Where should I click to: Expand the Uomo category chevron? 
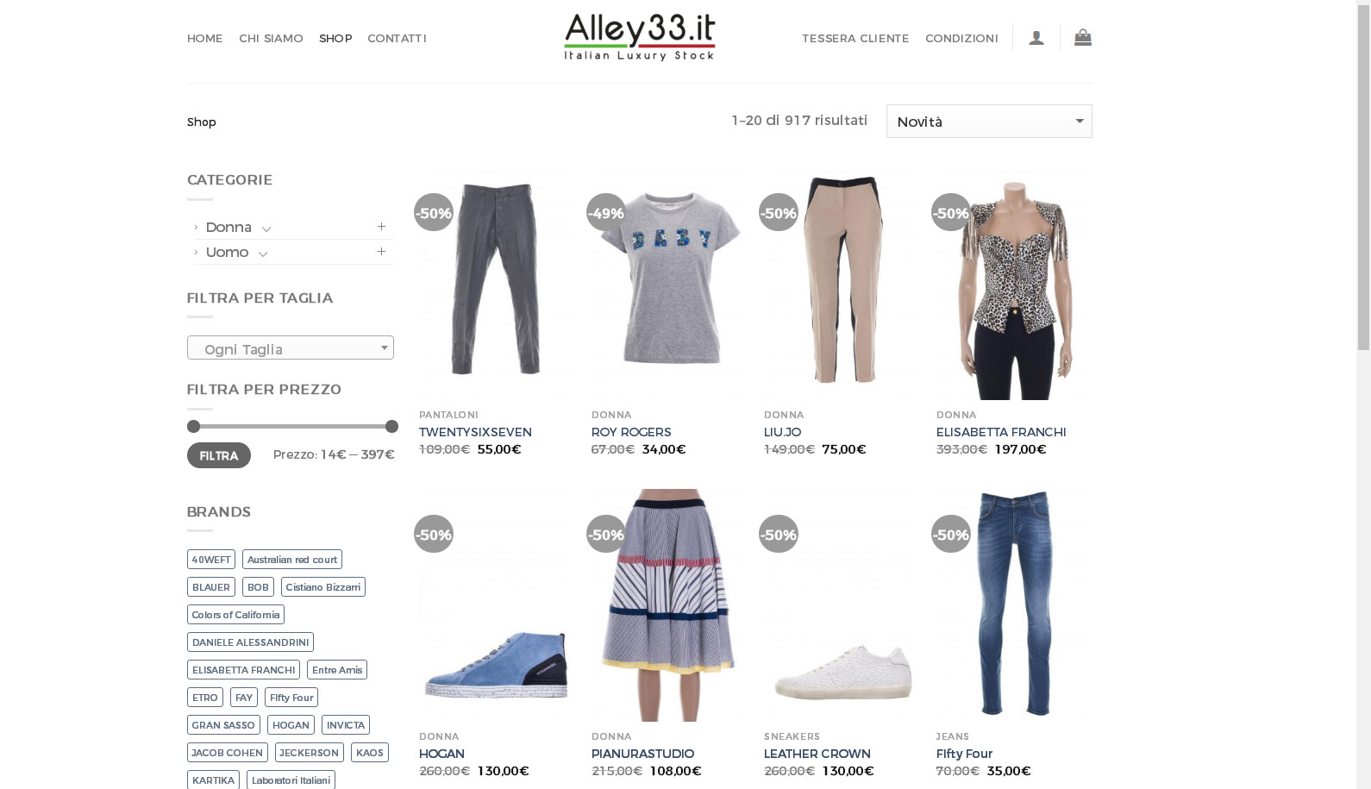263,254
